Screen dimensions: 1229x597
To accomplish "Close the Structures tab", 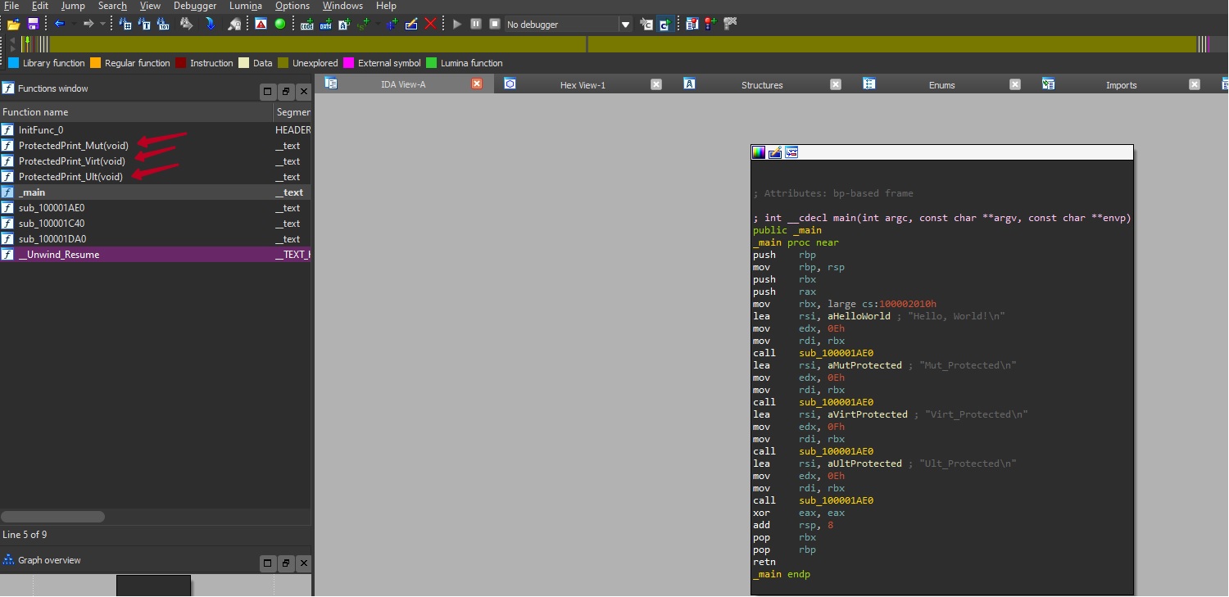I will pos(835,84).
